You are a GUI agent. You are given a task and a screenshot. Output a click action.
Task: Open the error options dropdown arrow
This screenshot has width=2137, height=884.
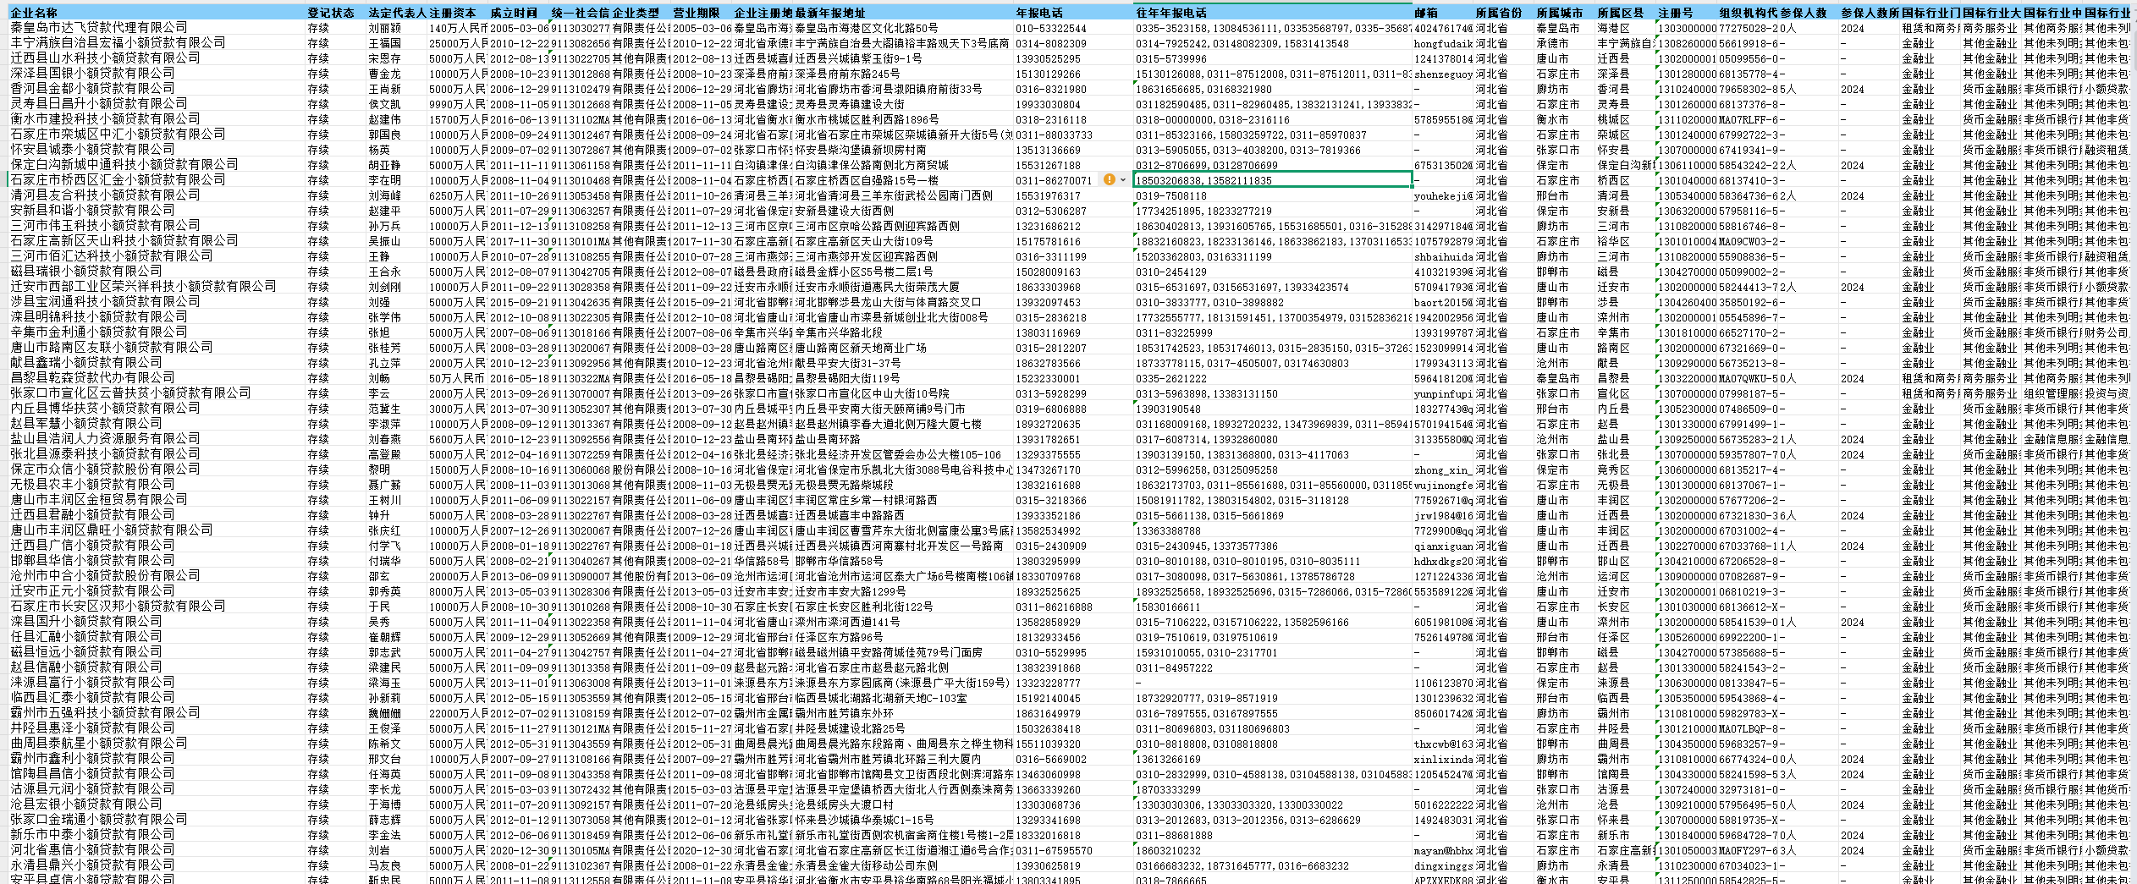[1123, 179]
